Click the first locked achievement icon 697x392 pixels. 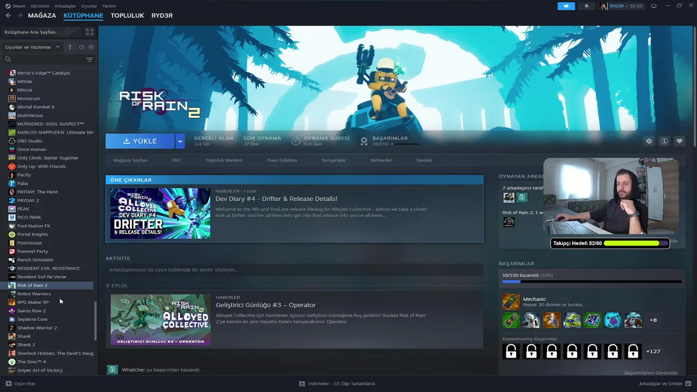511,351
